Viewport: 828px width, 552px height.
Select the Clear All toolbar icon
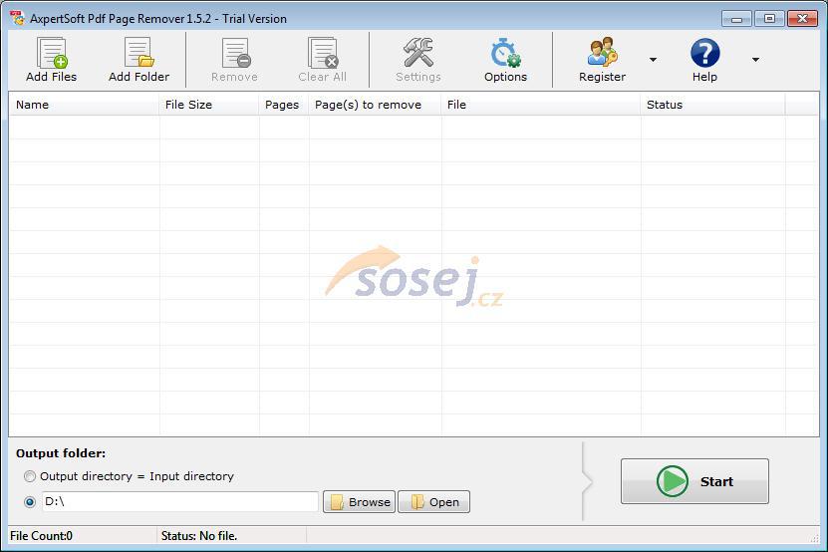point(322,53)
